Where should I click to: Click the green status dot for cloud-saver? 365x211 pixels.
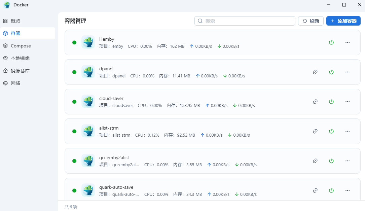click(x=74, y=102)
